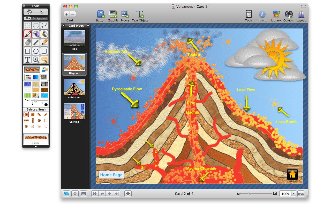Screen dimensions: 331x207
Task: Open the Library from the toolbar
Action: (x=276, y=16)
